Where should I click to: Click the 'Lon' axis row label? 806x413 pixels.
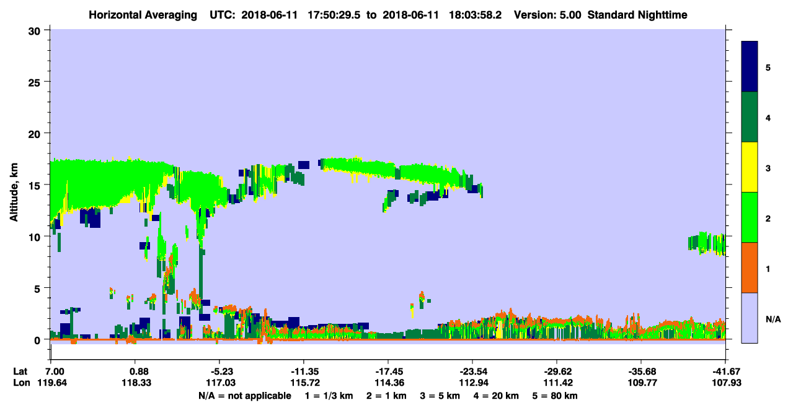20,383
